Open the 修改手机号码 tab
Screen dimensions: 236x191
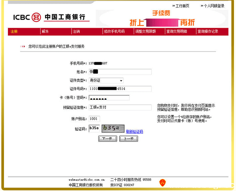pos(114,31)
